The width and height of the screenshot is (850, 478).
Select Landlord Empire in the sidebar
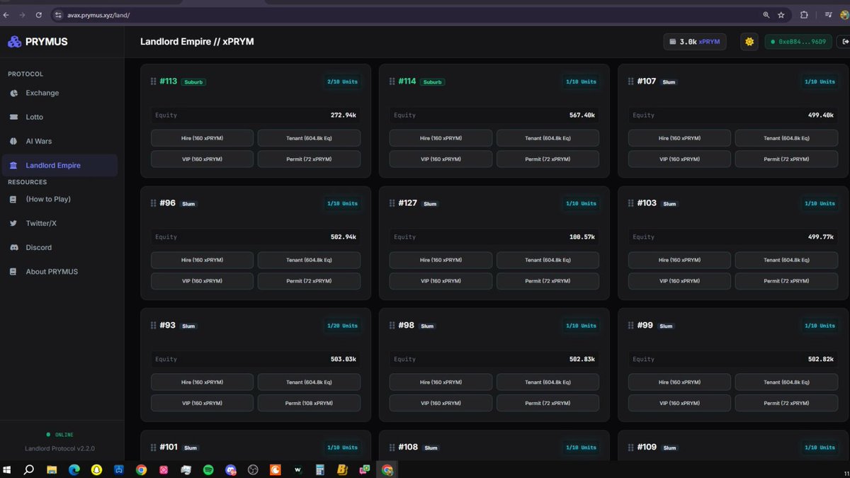point(59,165)
